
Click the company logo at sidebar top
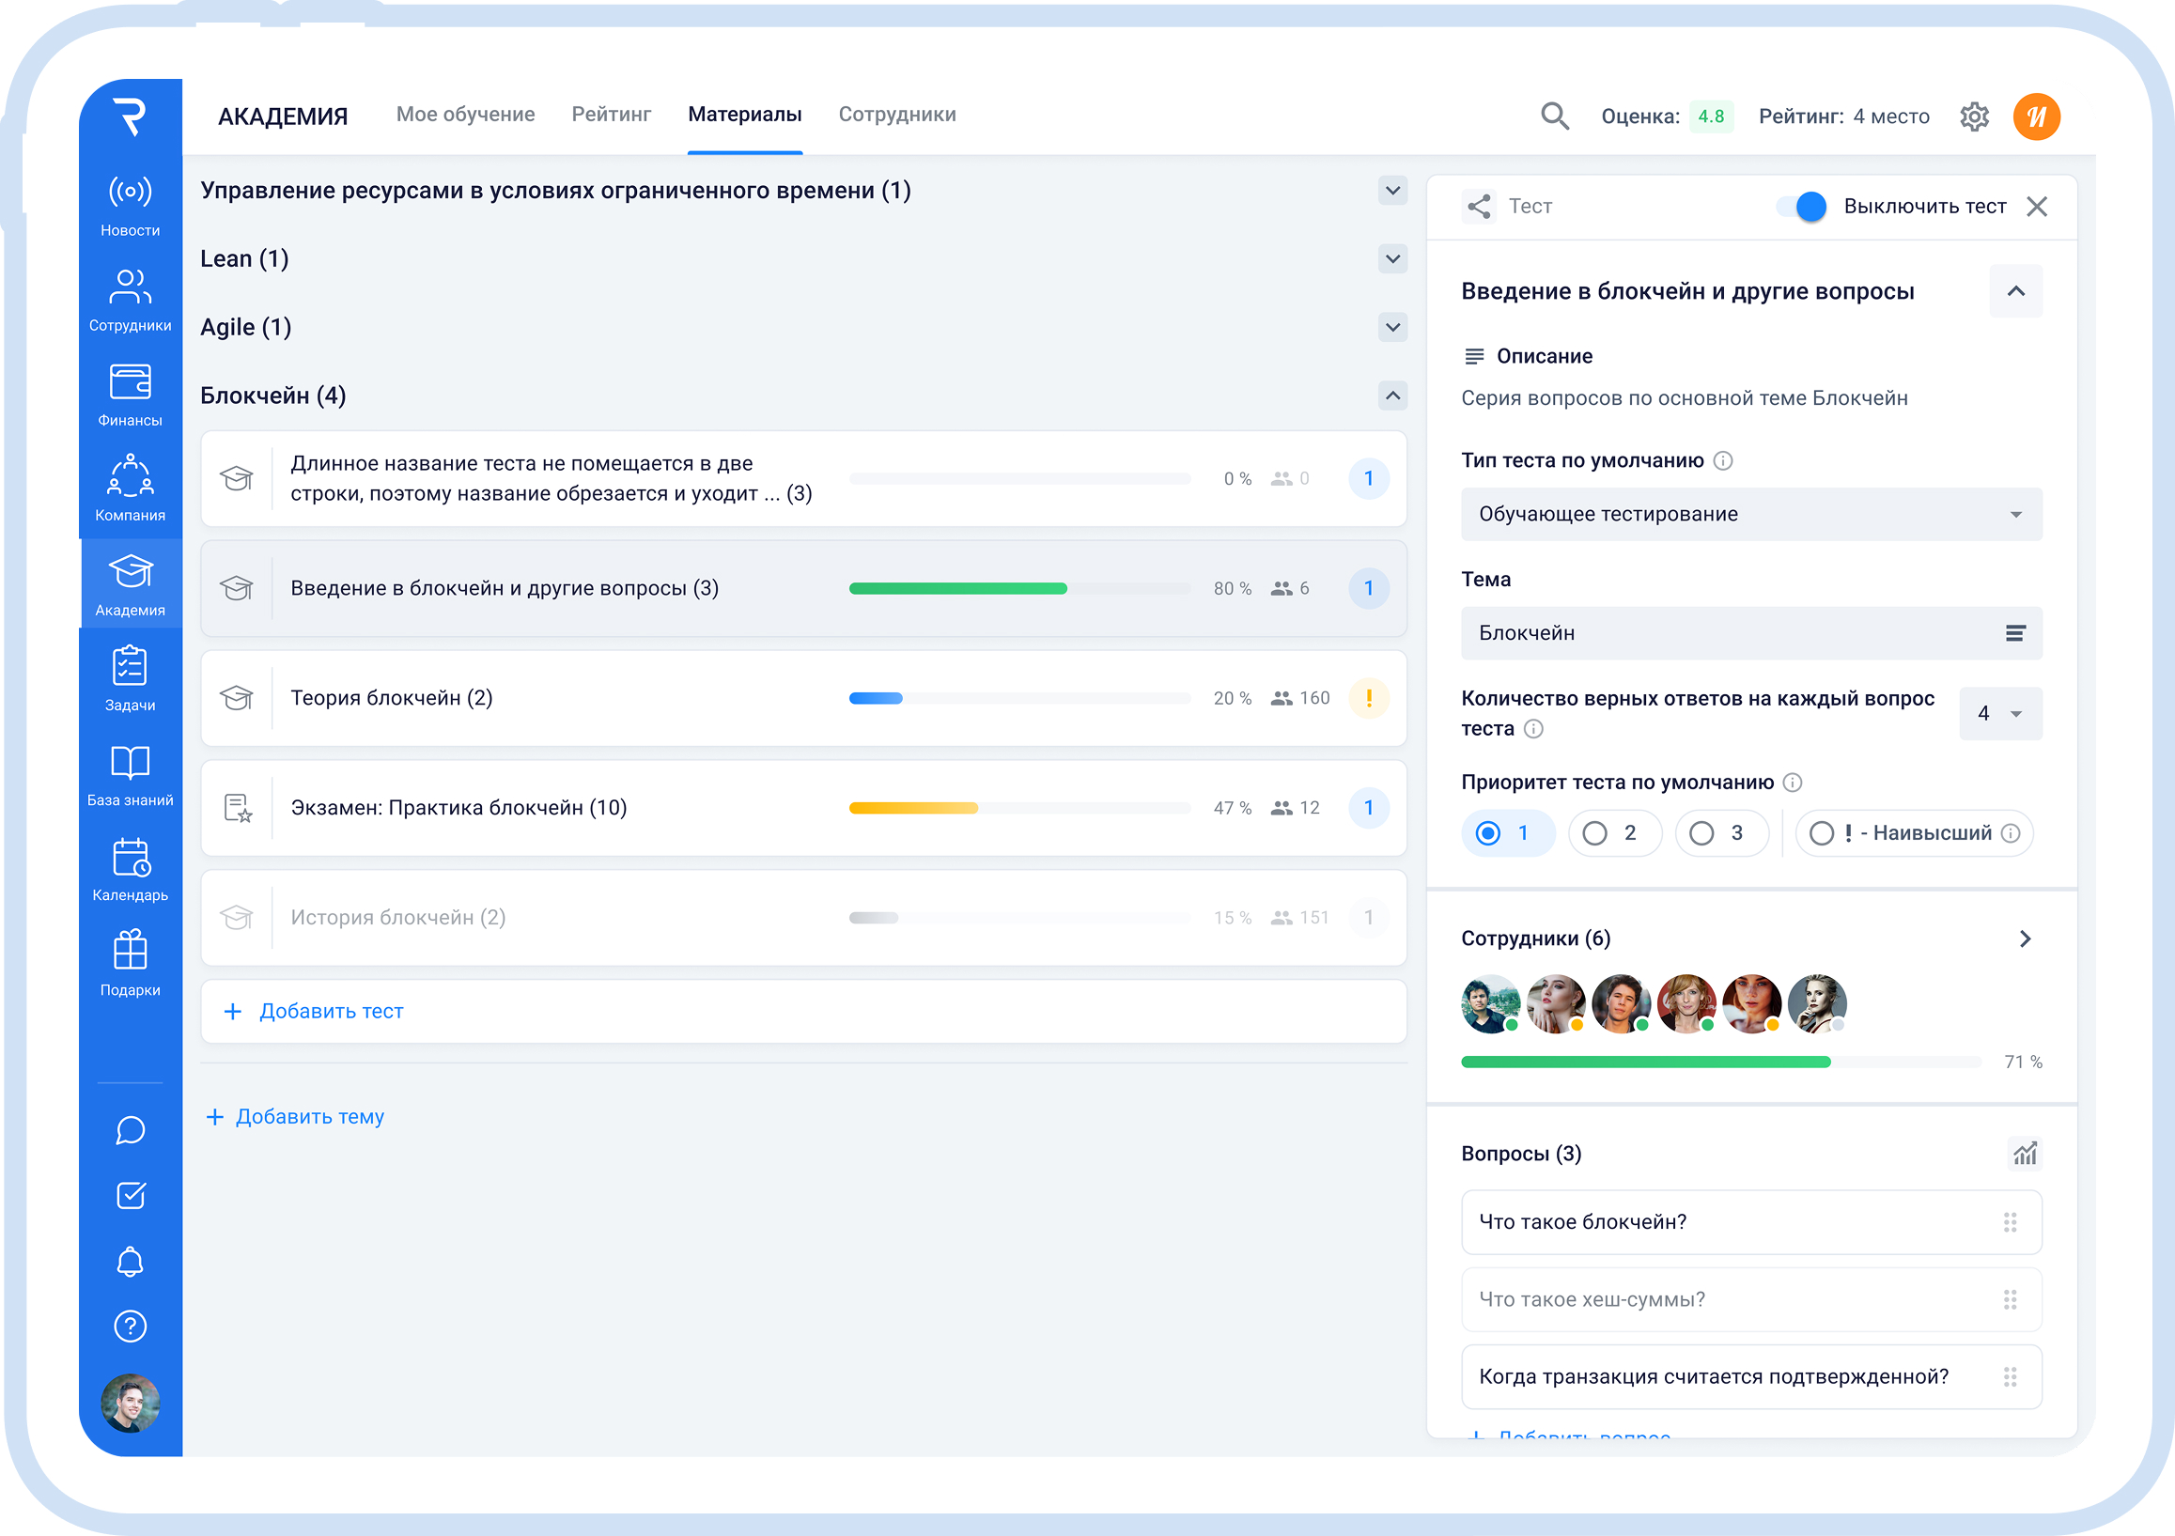130,116
